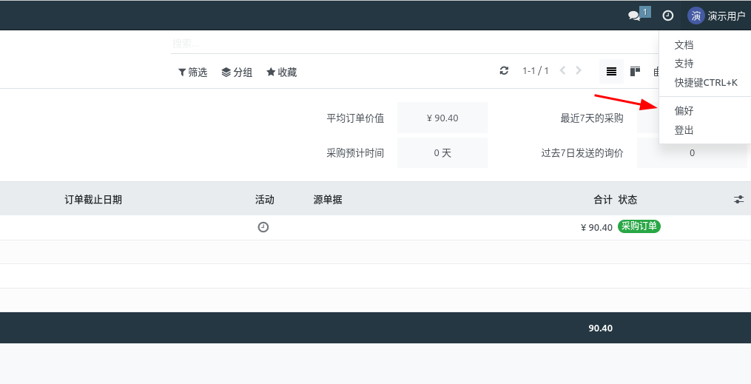Click the 0 天 purchase lead time value

pyautogui.click(x=442, y=152)
